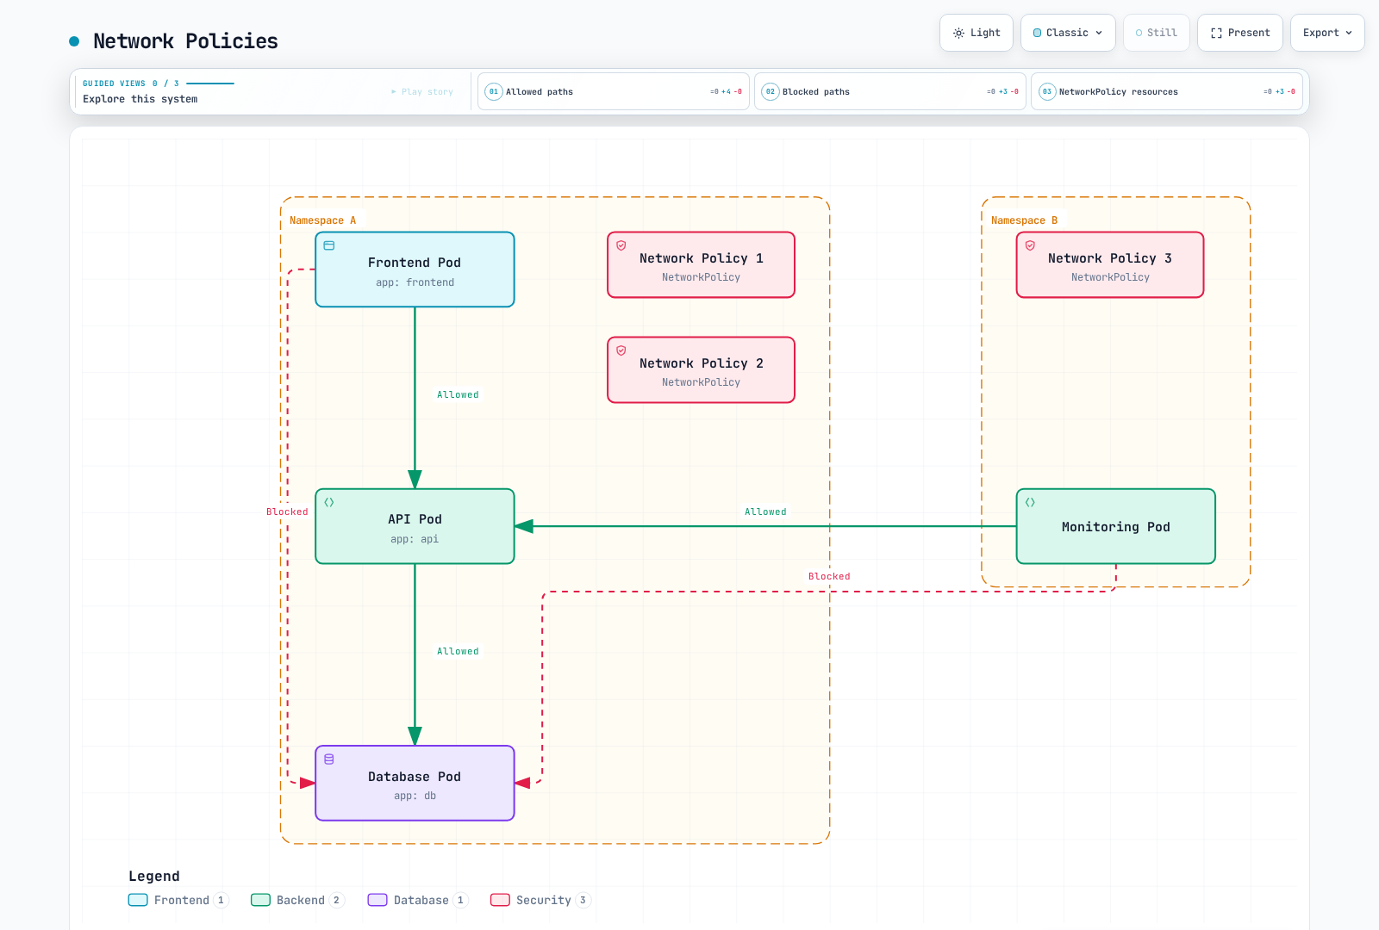Screen dimensions: 1379x930
Task: Click the Database legend color swatch
Action: pos(378,900)
